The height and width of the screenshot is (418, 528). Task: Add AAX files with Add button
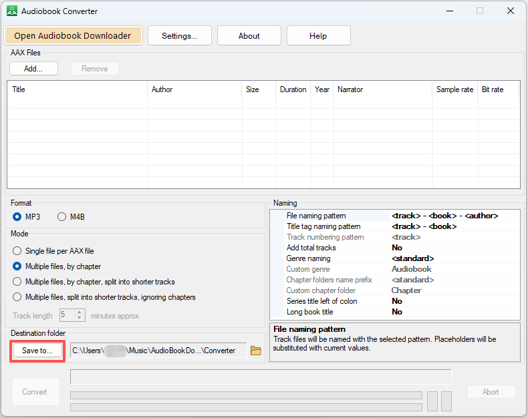33,69
